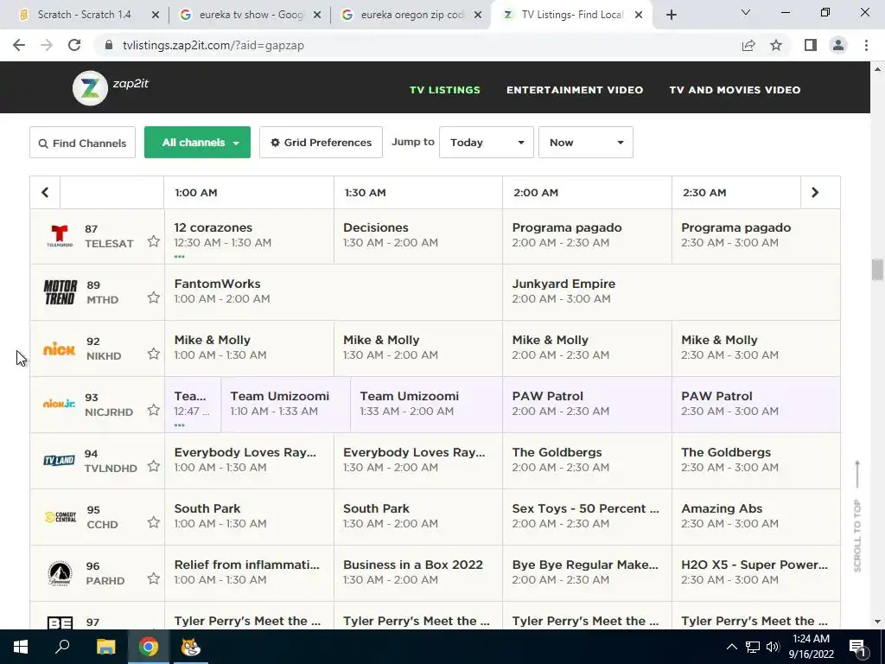Expand the All channels dropdown
The image size is (885, 664).
[x=197, y=143]
